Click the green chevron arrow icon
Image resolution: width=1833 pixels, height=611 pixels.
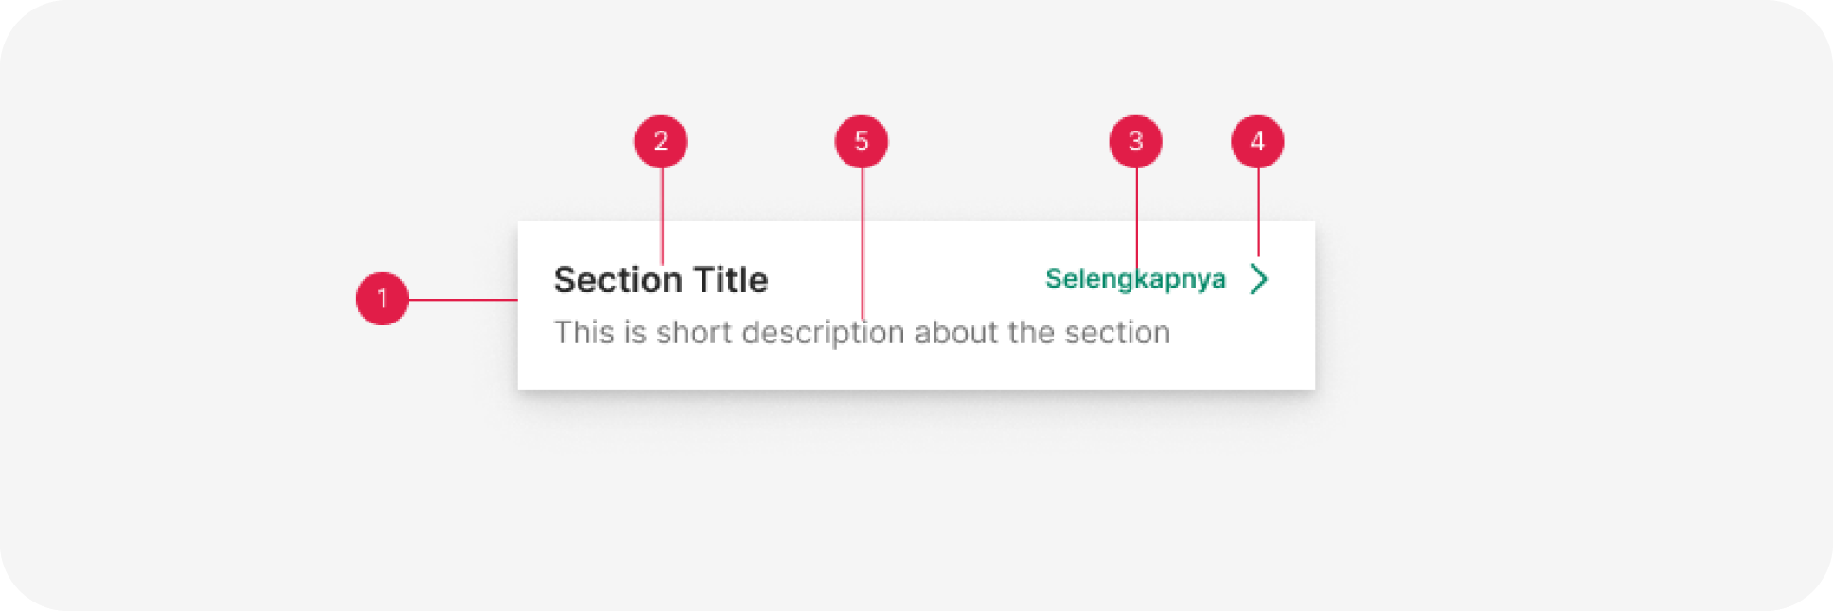(1258, 279)
